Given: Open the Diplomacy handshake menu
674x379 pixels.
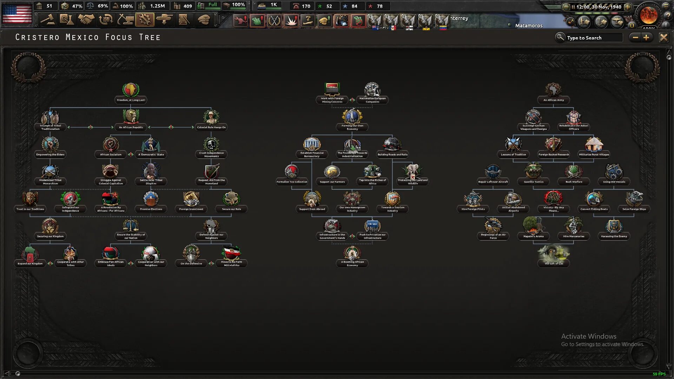Looking at the screenshot, I should [x=86, y=20].
